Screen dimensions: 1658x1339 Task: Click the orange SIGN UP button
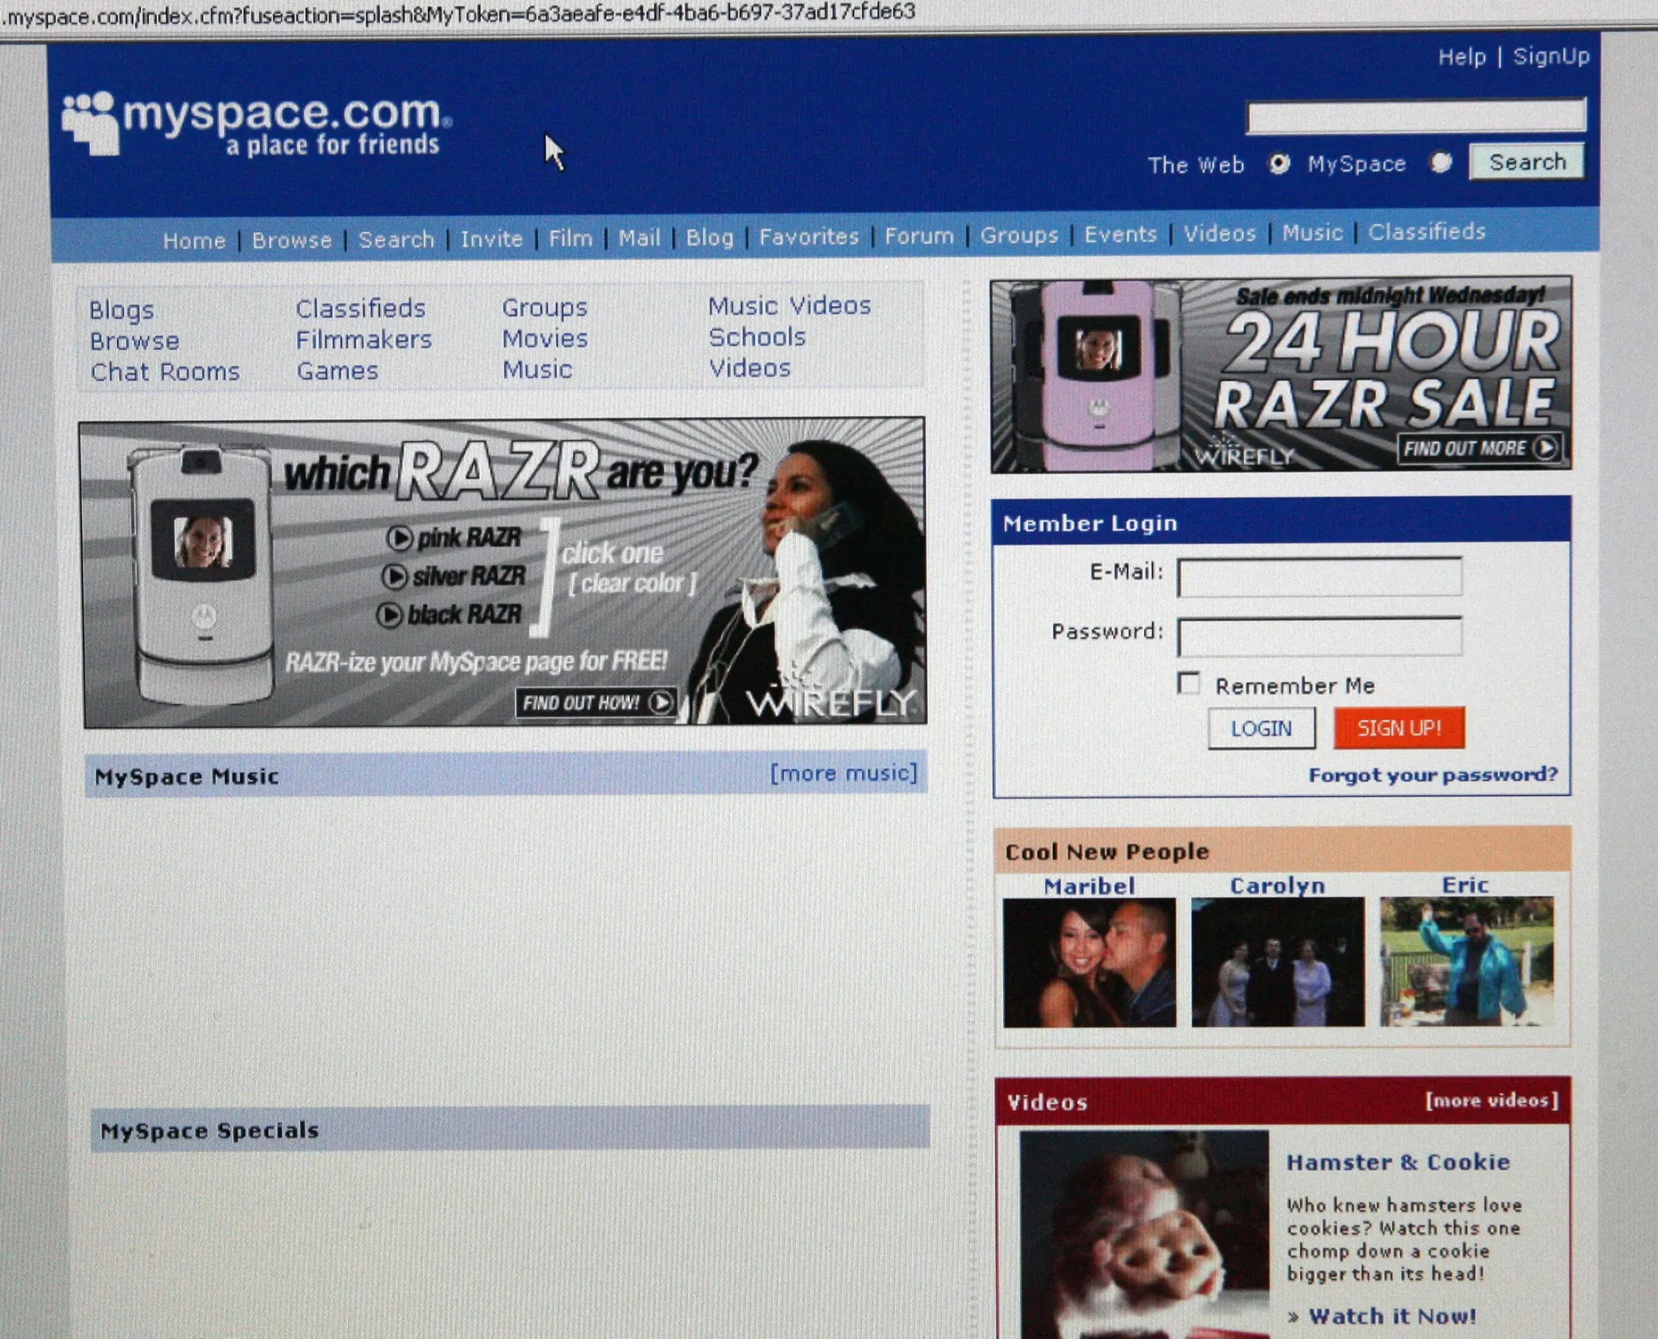point(1399,727)
